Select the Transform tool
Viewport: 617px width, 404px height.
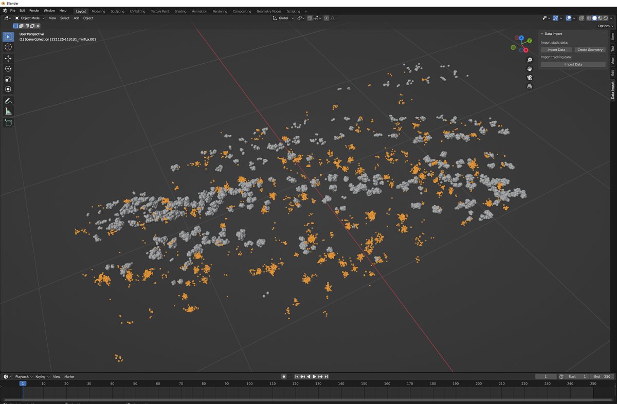click(x=8, y=89)
